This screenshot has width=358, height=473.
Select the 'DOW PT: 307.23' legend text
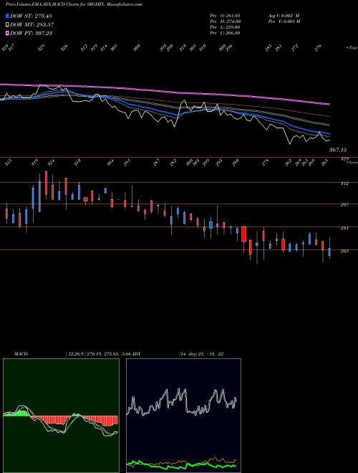click(31, 33)
